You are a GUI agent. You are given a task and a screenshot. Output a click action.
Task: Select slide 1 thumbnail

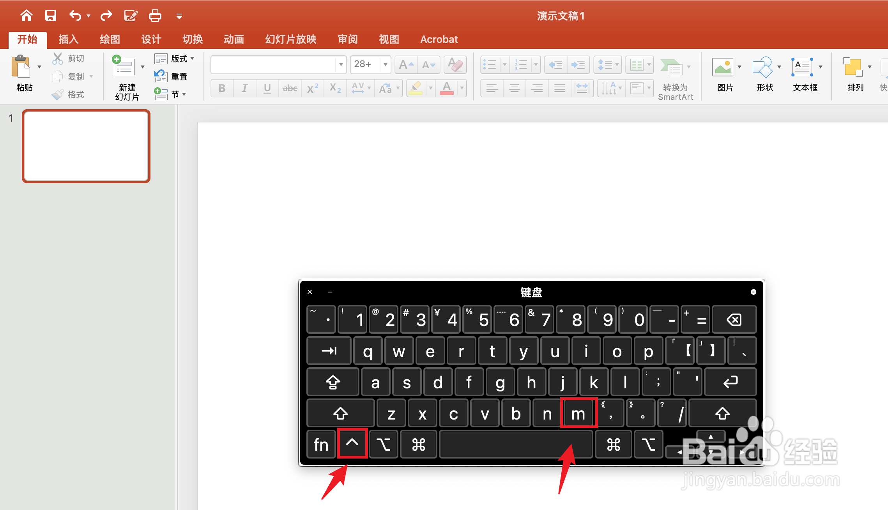tap(86, 146)
